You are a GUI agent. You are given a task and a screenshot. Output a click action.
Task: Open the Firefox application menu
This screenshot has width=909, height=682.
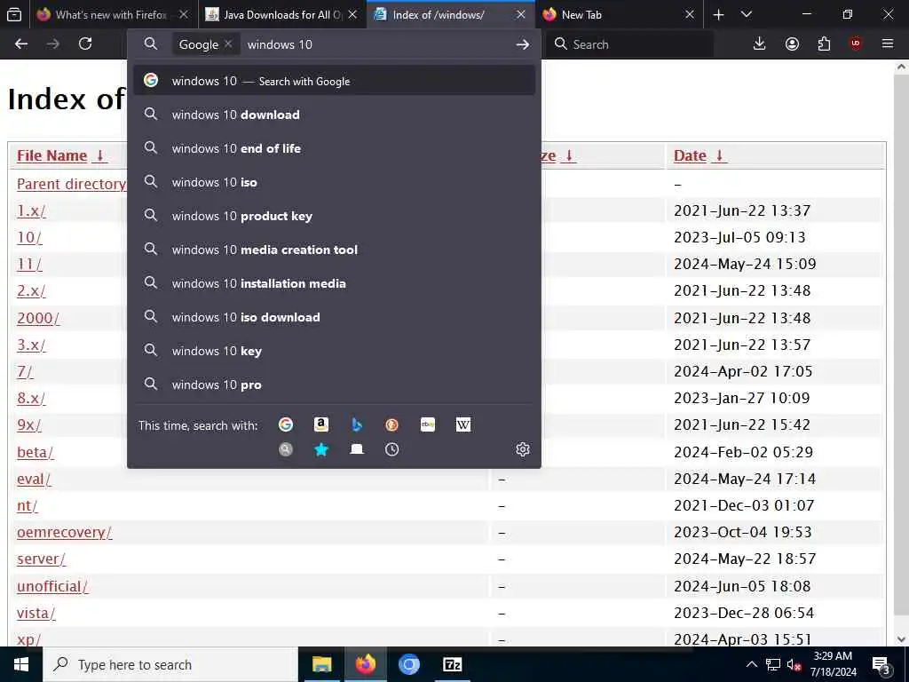(x=888, y=44)
